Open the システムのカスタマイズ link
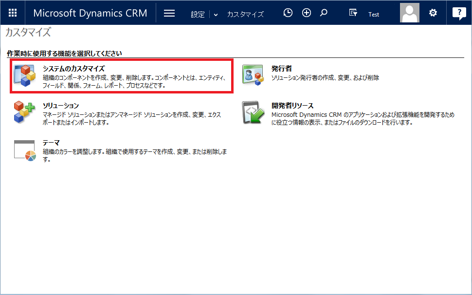Viewport: 472px width, 295px height. coord(74,68)
